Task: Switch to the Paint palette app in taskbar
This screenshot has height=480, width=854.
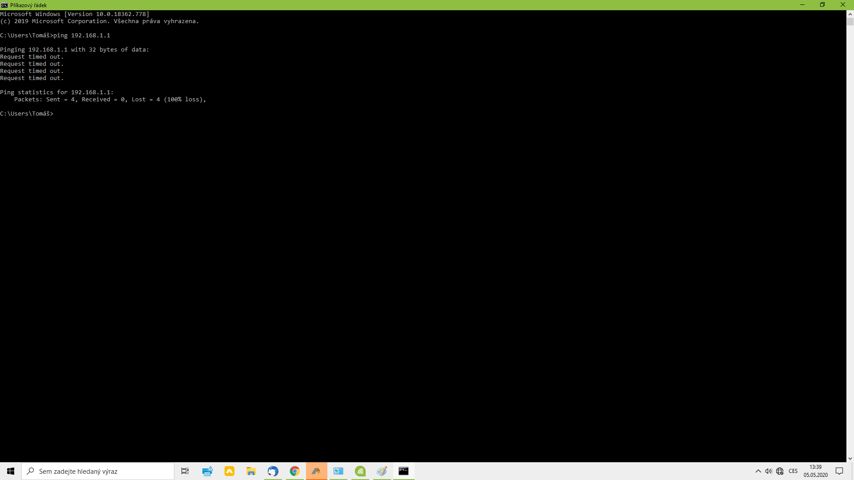Action: click(382, 471)
